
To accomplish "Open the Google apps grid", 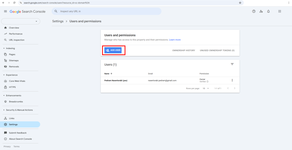I will coord(279,11).
